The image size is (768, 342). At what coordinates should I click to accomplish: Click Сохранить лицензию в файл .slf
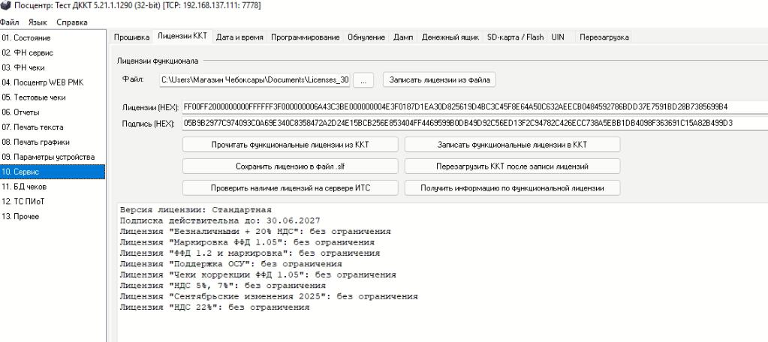point(290,166)
